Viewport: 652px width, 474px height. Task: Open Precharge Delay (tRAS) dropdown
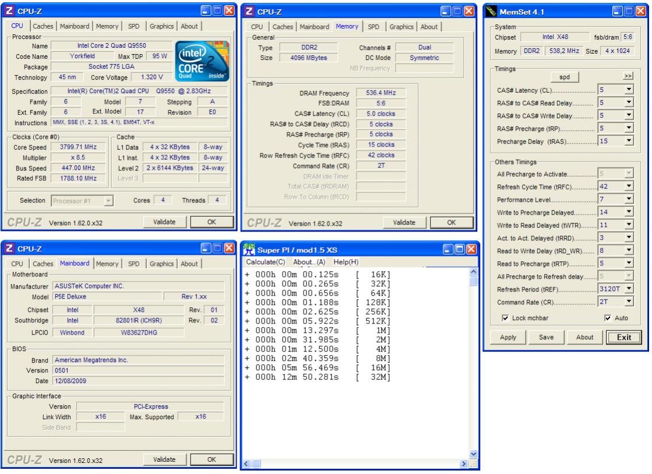click(629, 141)
